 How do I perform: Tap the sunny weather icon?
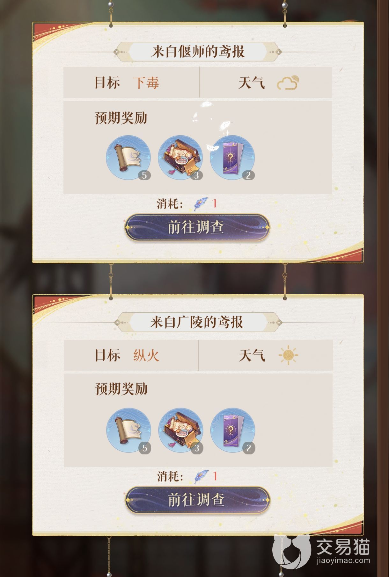coord(288,355)
